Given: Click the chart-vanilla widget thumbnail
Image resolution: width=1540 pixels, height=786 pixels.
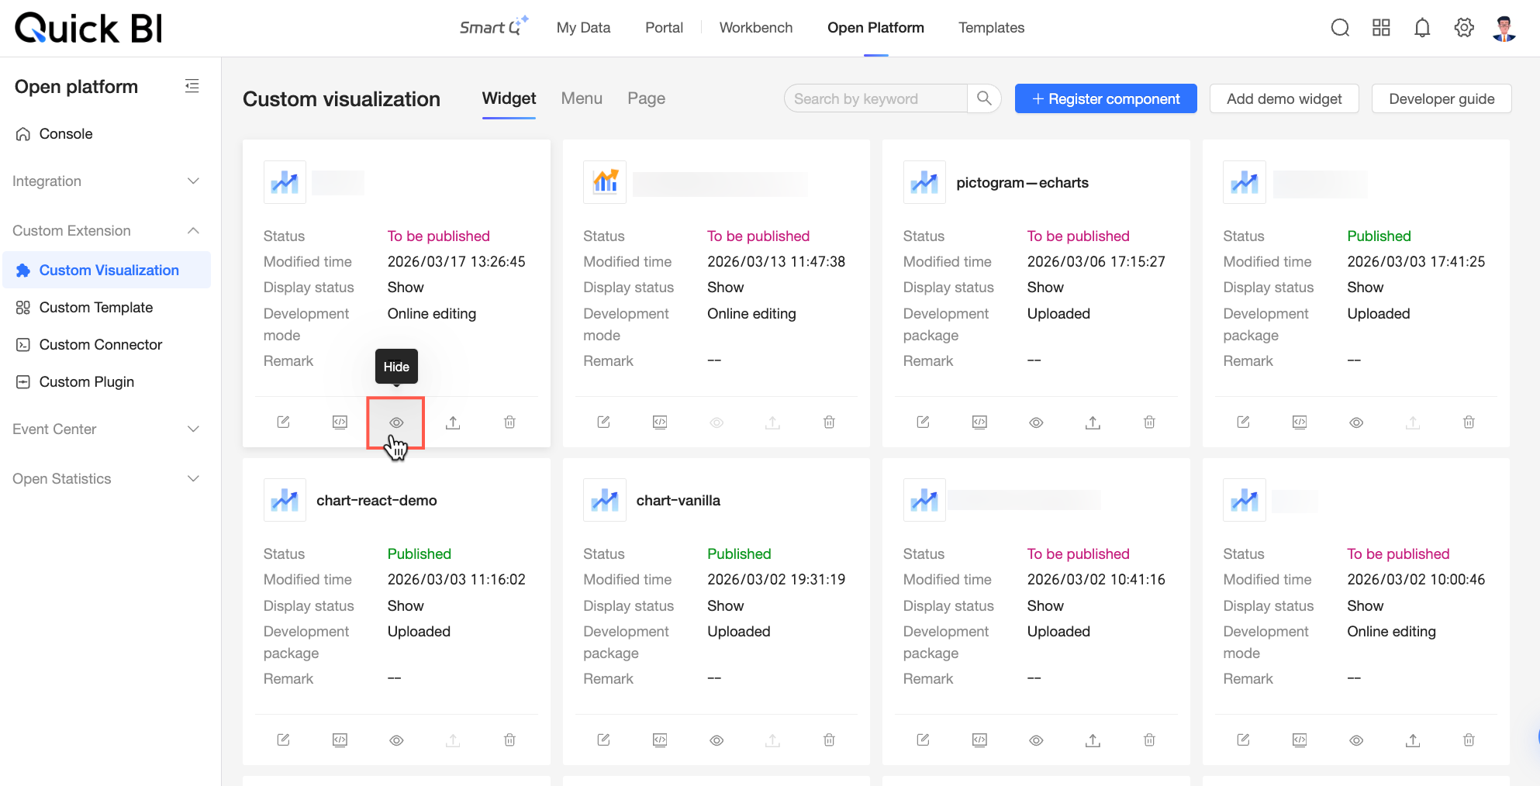Looking at the screenshot, I should [x=605, y=500].
